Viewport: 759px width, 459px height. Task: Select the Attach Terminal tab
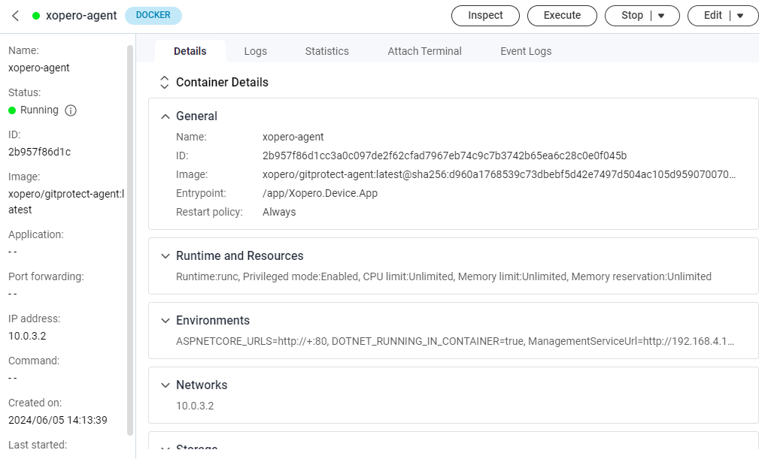(424, 51)
